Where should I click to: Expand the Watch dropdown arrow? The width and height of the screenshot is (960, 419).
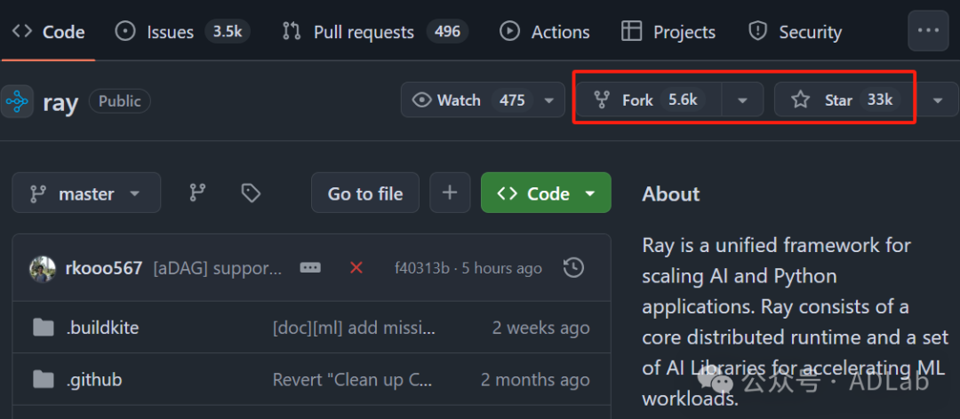(x=549, y=99)
